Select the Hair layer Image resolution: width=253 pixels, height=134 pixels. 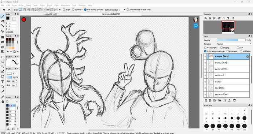tap(227, 88)
